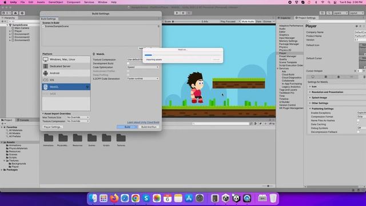Select the dedicated server tab icon in Player settings
This screenshot has height=206, width=366.
(x=325, y=77)
